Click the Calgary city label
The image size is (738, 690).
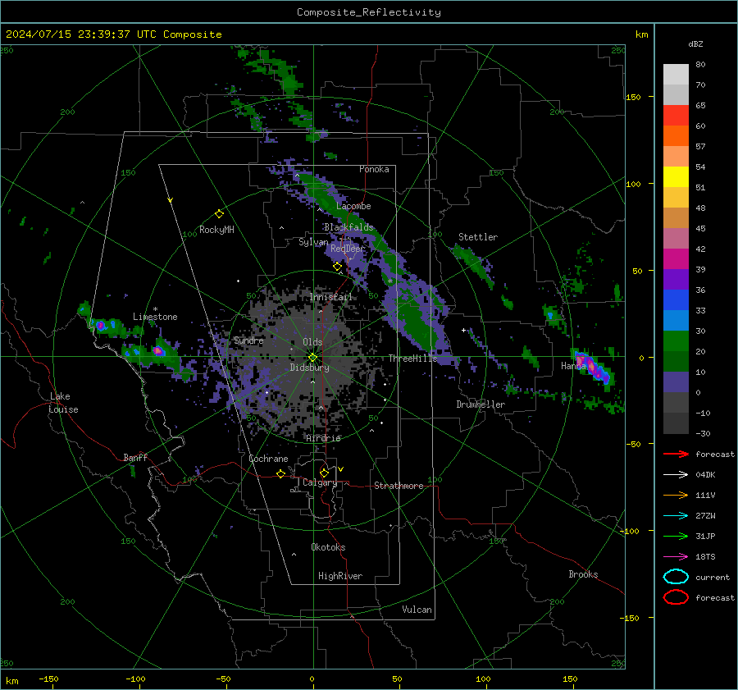point(320,482)
